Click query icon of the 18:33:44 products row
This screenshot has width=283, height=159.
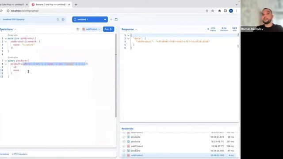(x=128, y=141)
